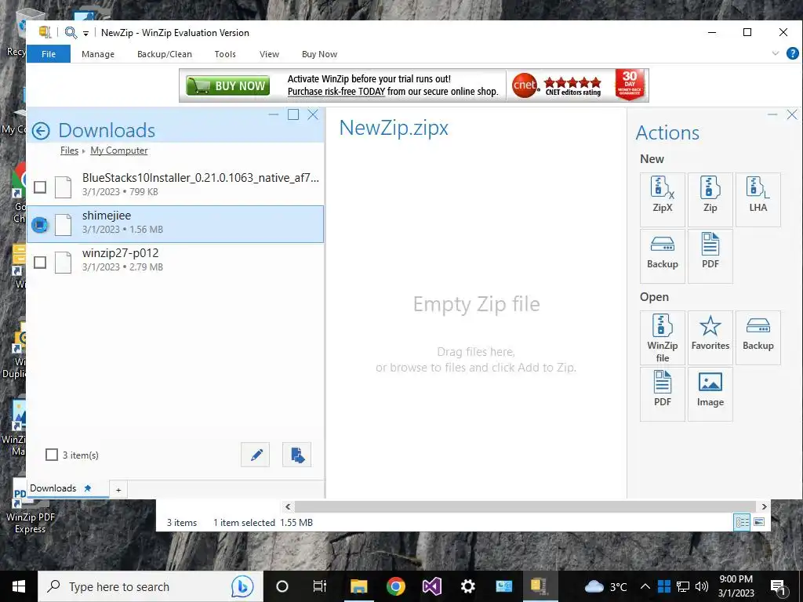Image resolution: width=803 pixels, height=602 pixels.
Task: Open the quick access toolbar dropdown arrow
Action: coord(85,33)
